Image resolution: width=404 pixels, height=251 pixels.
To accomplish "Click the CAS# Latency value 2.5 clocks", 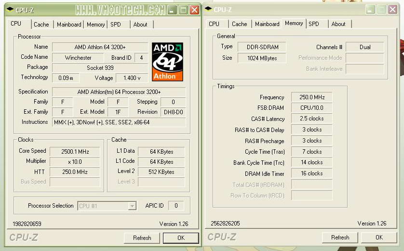I will coord(312,119).
